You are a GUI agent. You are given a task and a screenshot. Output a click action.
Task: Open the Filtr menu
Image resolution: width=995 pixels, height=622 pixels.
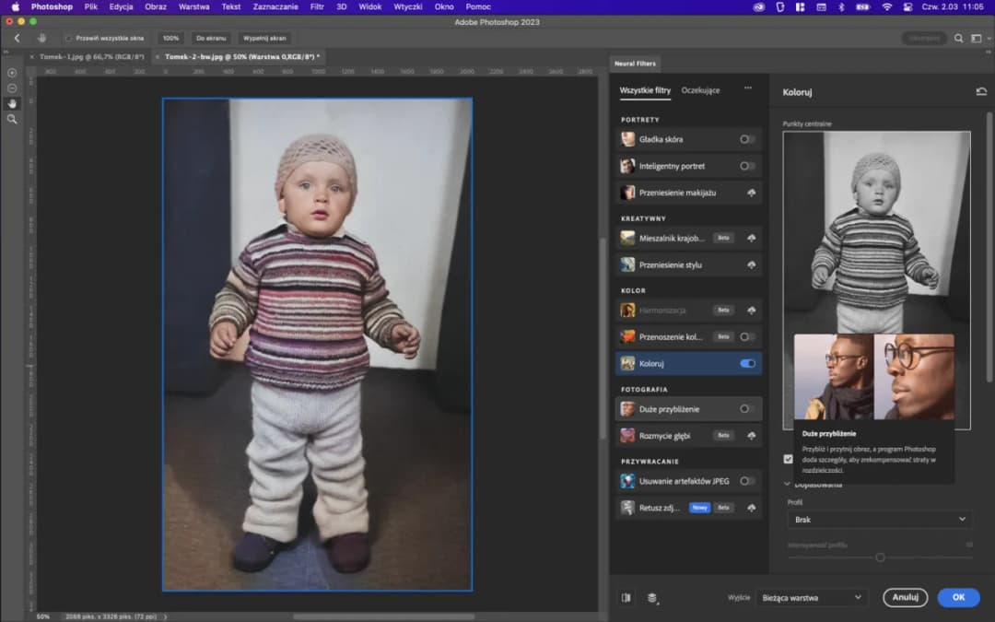tap(316, 6)
